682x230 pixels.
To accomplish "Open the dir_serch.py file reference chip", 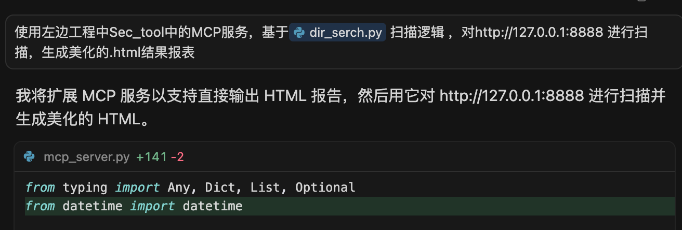I will pos(337,33).
